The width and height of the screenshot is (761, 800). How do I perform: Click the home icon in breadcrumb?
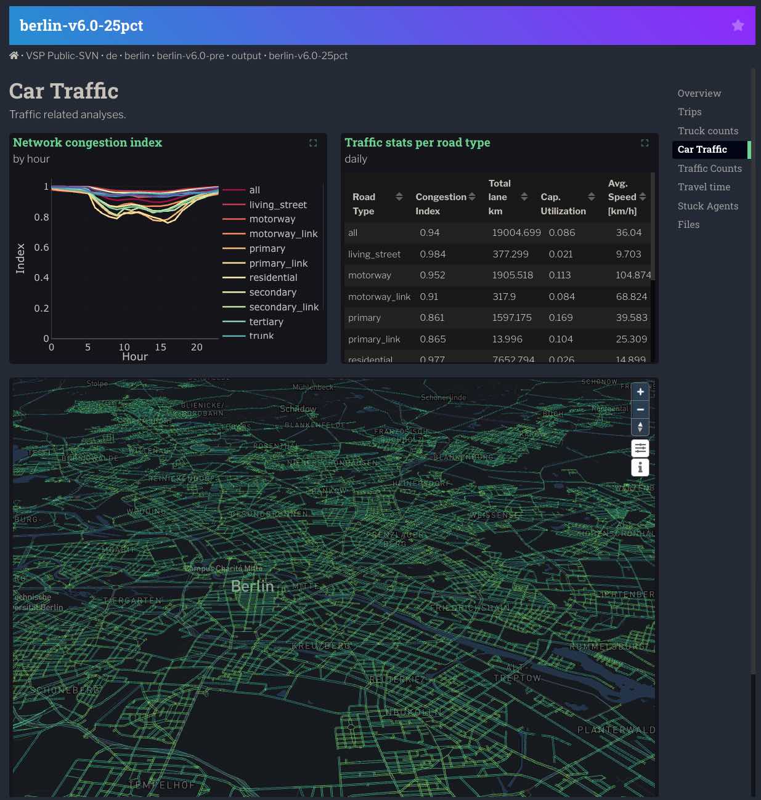click(x=14, y=55)
